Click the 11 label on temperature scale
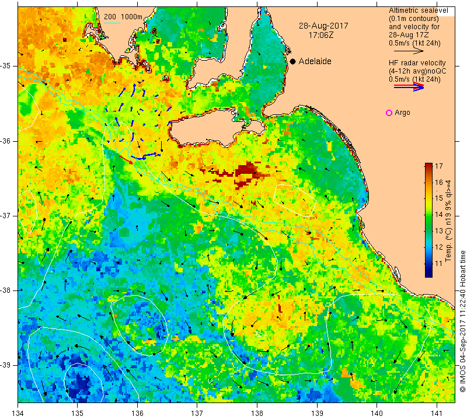The height and width of the screenshot is (420, 467). (x=439, y=264)
